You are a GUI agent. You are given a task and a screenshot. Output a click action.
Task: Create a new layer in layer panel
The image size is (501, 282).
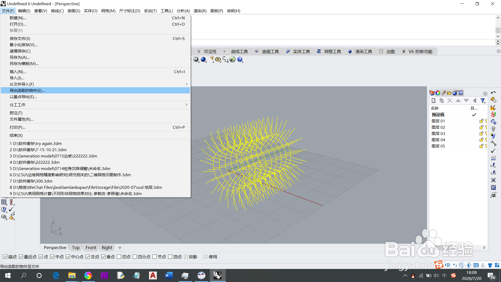433,101
